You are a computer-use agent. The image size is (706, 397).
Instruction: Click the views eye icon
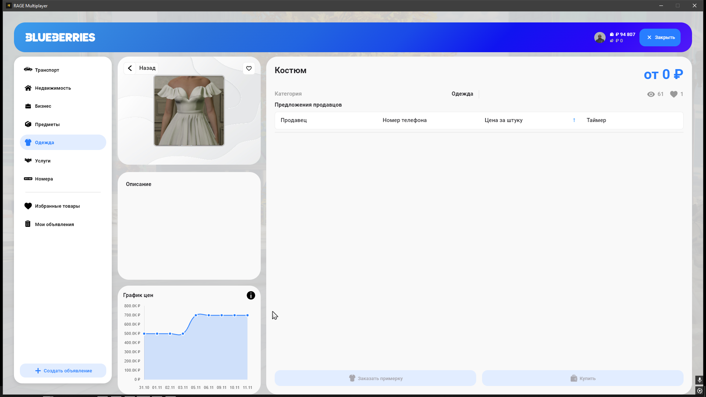pos(651,94)
